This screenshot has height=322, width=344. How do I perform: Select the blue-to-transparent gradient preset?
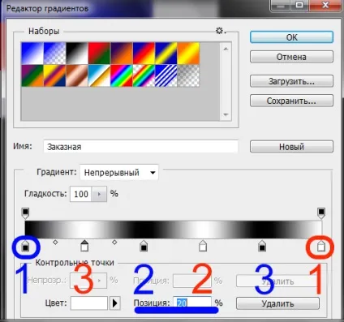pos(54,54)
